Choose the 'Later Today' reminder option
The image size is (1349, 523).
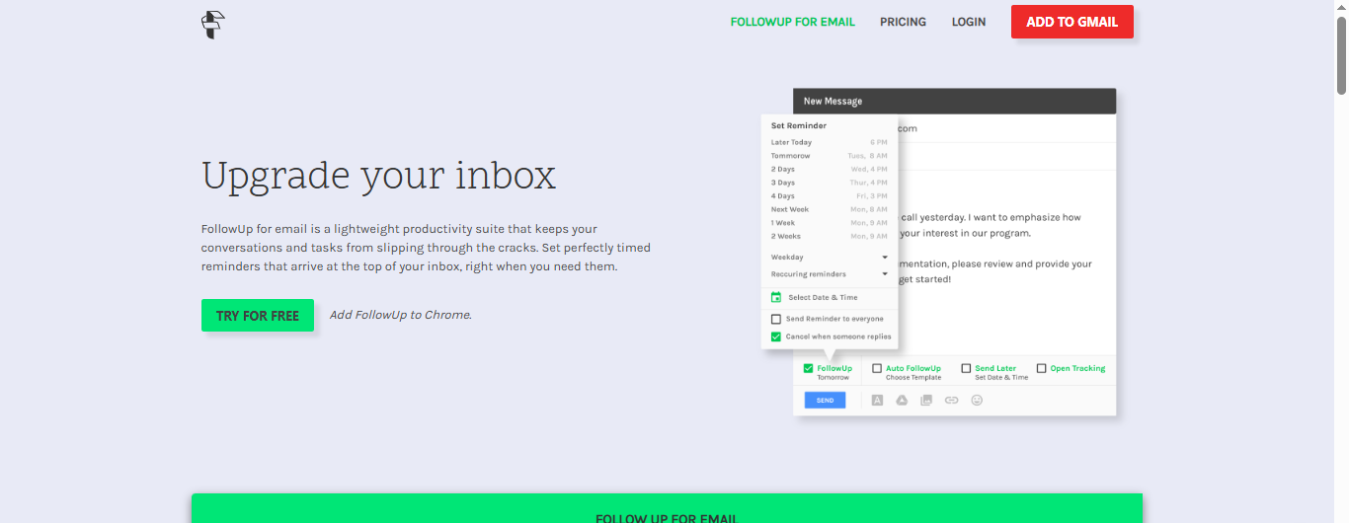tap(830, 142)
